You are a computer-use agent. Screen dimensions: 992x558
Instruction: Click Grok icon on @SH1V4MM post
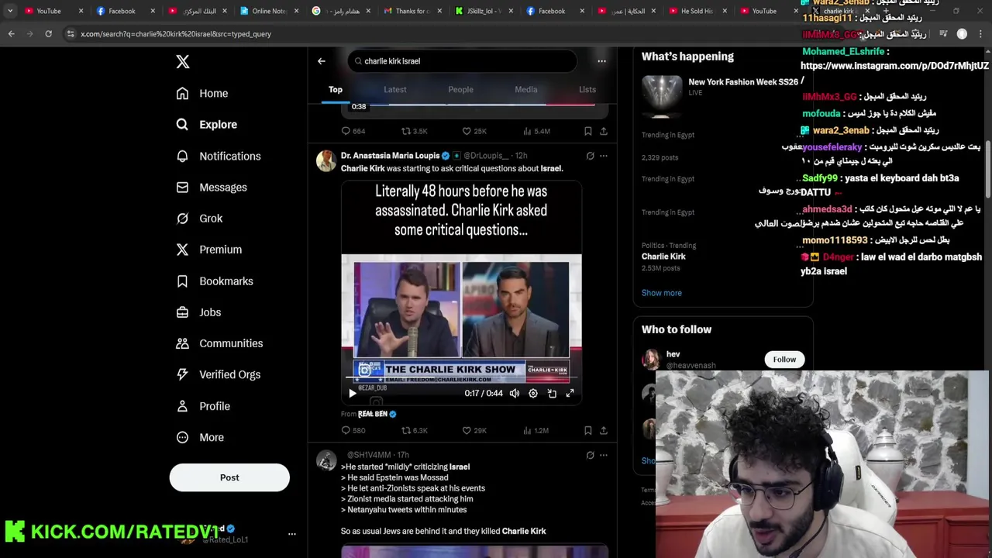click(590, 455)
